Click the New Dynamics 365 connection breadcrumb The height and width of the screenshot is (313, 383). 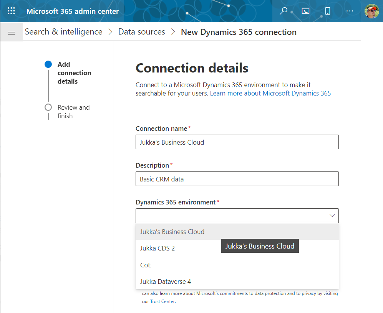pos(239,32)
